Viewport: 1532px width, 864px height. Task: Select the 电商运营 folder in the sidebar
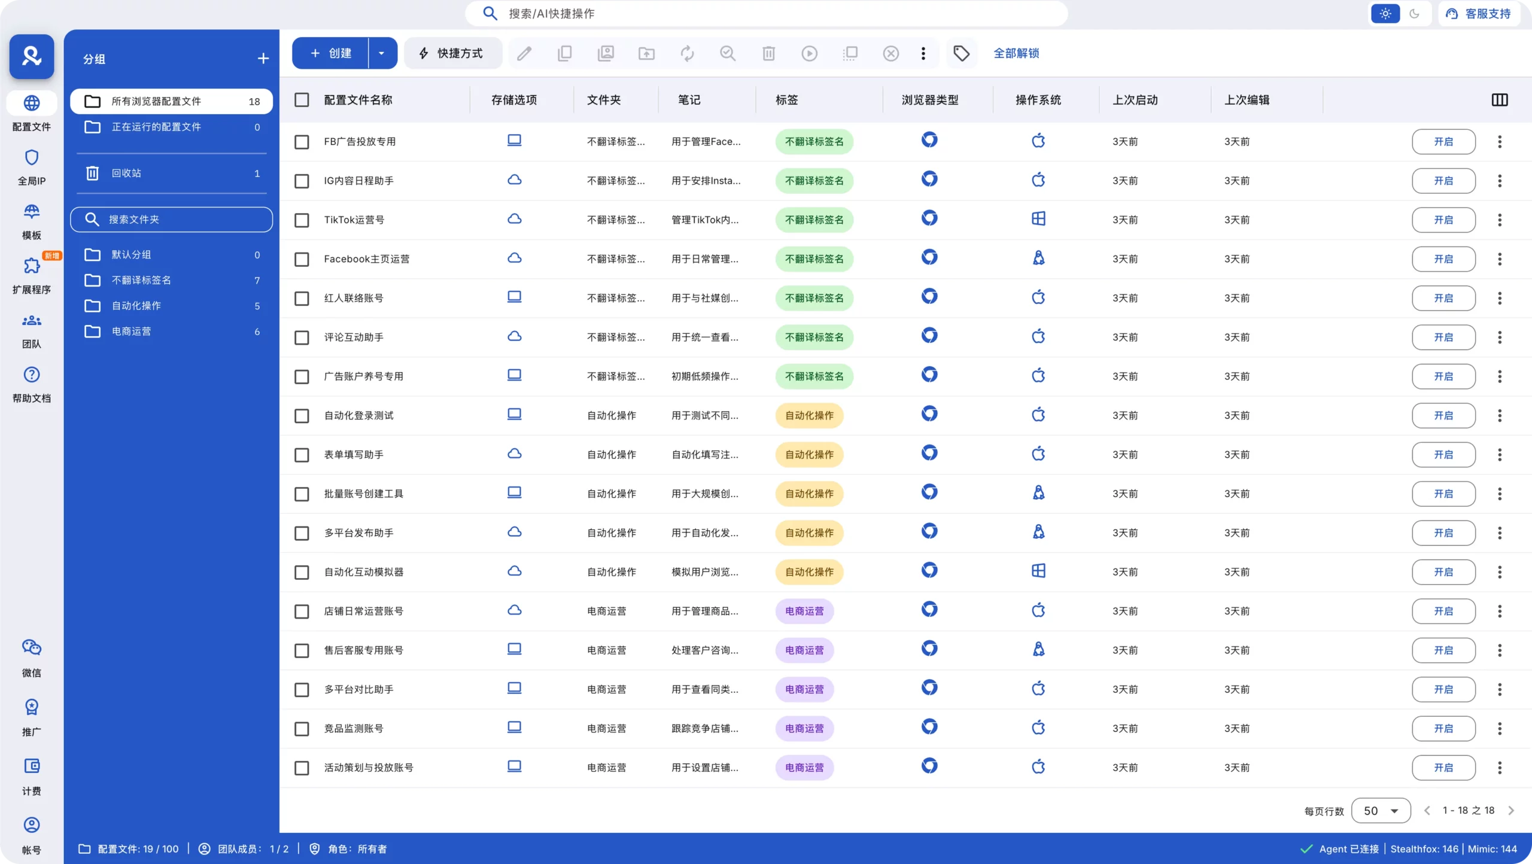pyautogui.click(x=132, y=331)
